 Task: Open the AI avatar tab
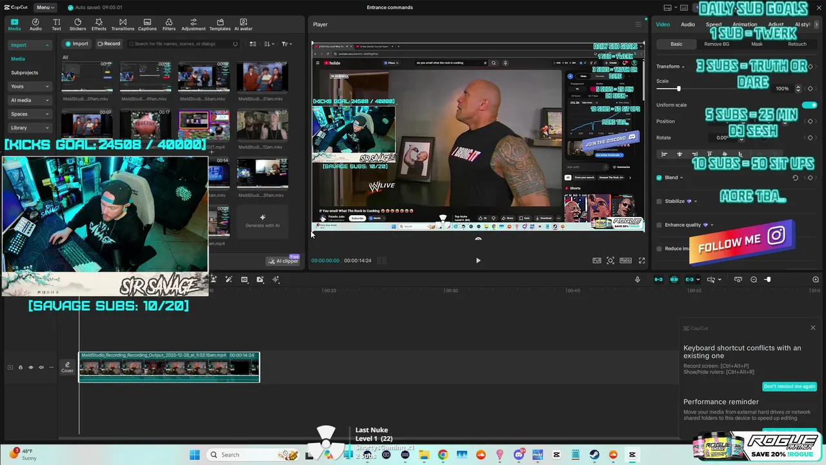coord(243,25)
